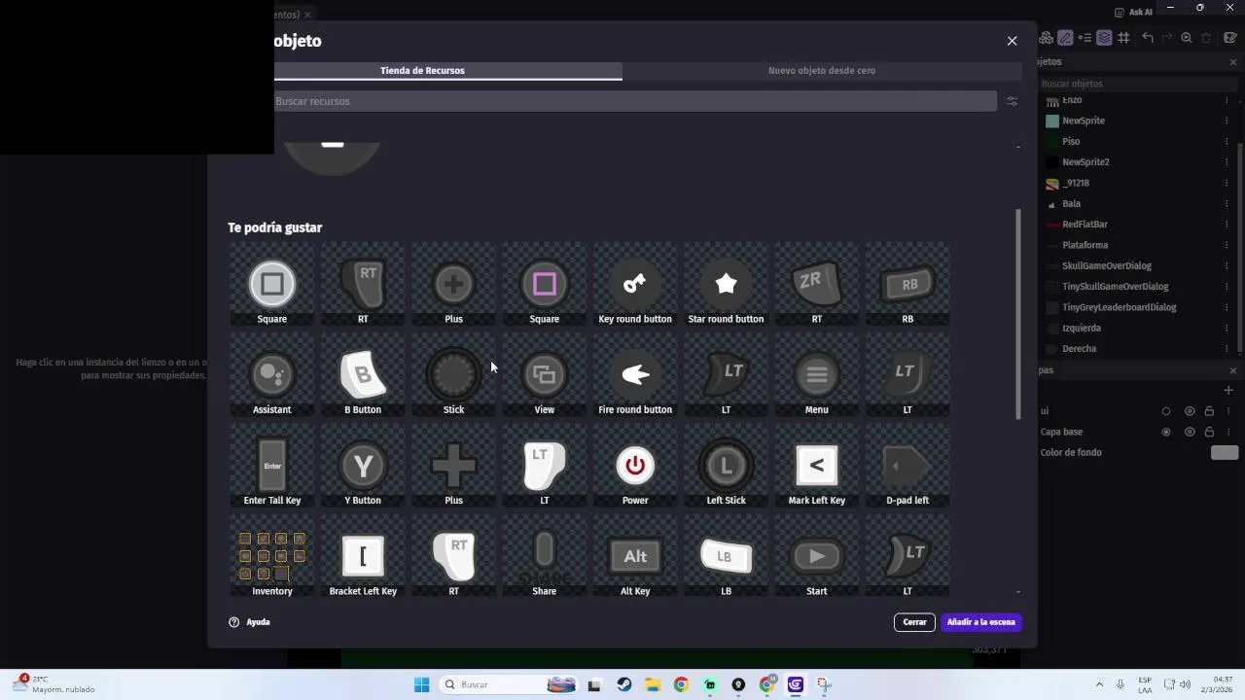Screen dimensions: 1245x700
Task: Open options menu for RedFlatBar object
Action: (1227, 225)
